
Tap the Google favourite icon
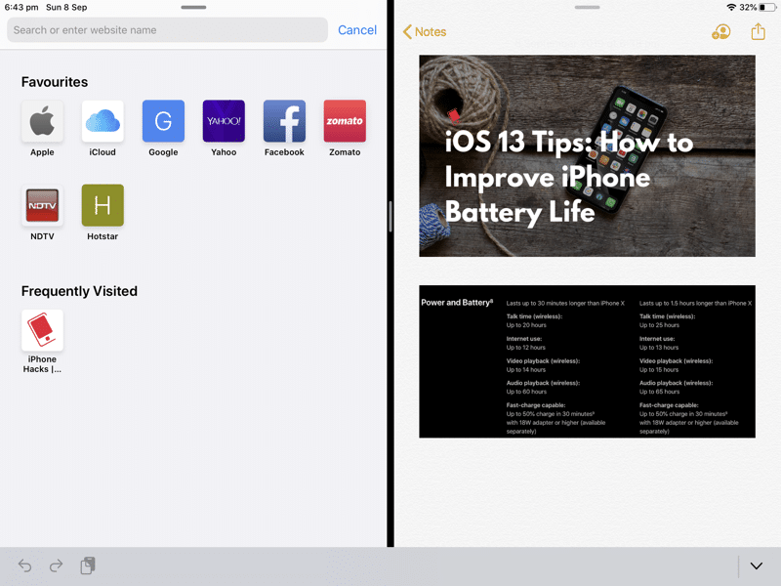coord(163,122)
